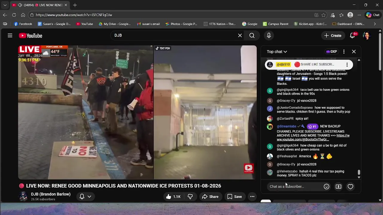
Task: Like the video with 1.1K likes
Action: tap(173, 196)
